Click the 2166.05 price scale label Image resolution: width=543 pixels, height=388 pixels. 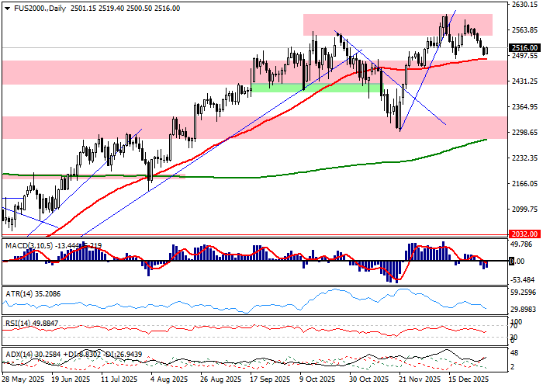[524, 184]
